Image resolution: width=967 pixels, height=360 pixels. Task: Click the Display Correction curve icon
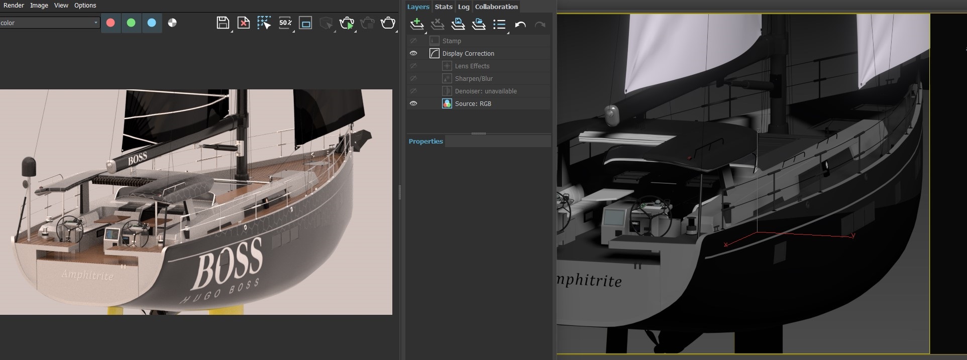coord(435,53)
